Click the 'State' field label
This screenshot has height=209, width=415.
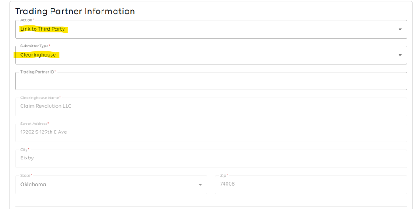pyautogui.click(x=25, y=175)
